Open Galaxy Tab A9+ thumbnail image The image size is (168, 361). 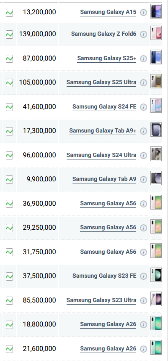(156, 130)
